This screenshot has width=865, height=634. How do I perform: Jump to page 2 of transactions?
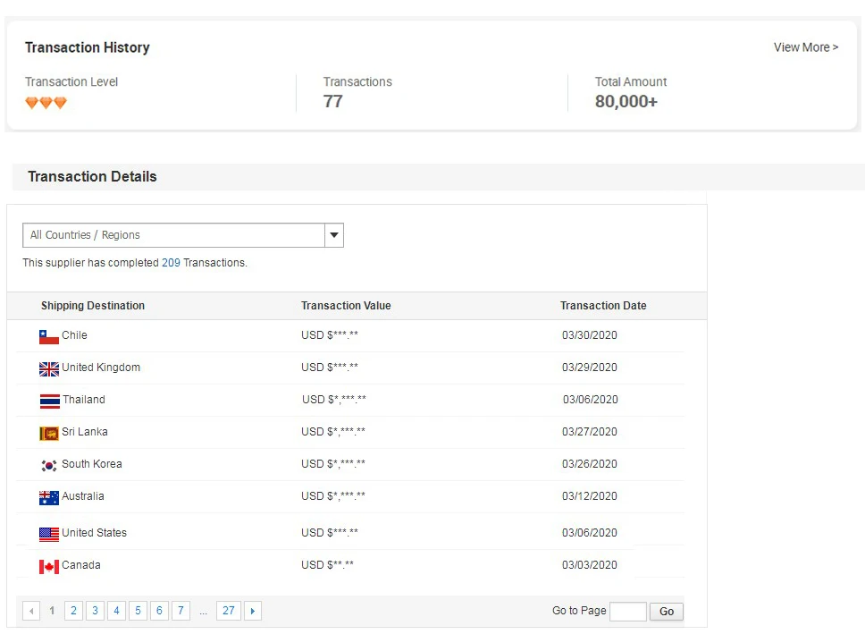coord(73,611)
